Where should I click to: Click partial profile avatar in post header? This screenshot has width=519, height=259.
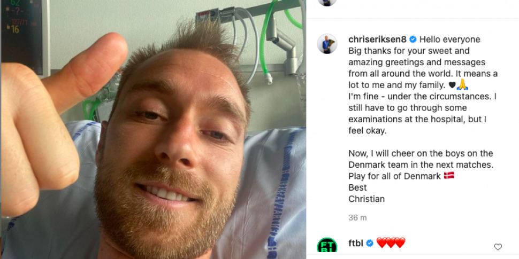pyautogui.click(x=327, y=3)
